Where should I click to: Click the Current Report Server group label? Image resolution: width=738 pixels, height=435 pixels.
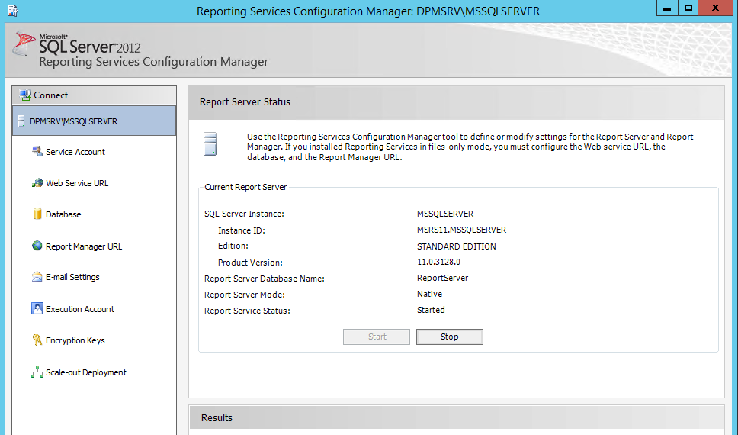[x=245, y=187]
